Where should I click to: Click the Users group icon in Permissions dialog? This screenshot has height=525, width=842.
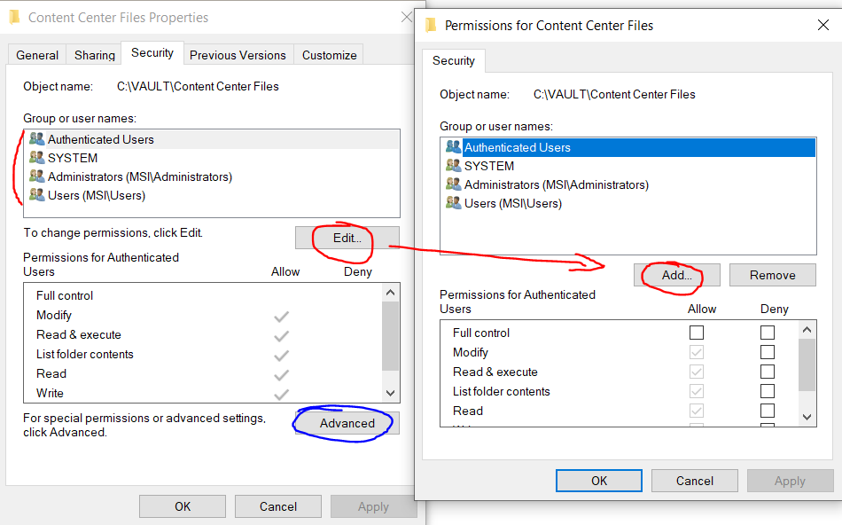[x=453, y=203]
